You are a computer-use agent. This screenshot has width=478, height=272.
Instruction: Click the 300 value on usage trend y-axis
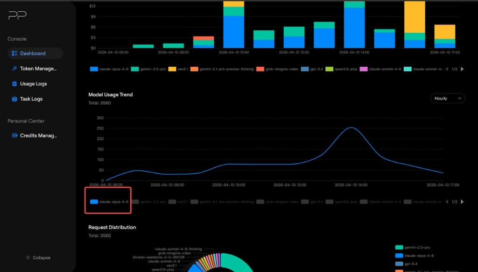pos(100,118)
